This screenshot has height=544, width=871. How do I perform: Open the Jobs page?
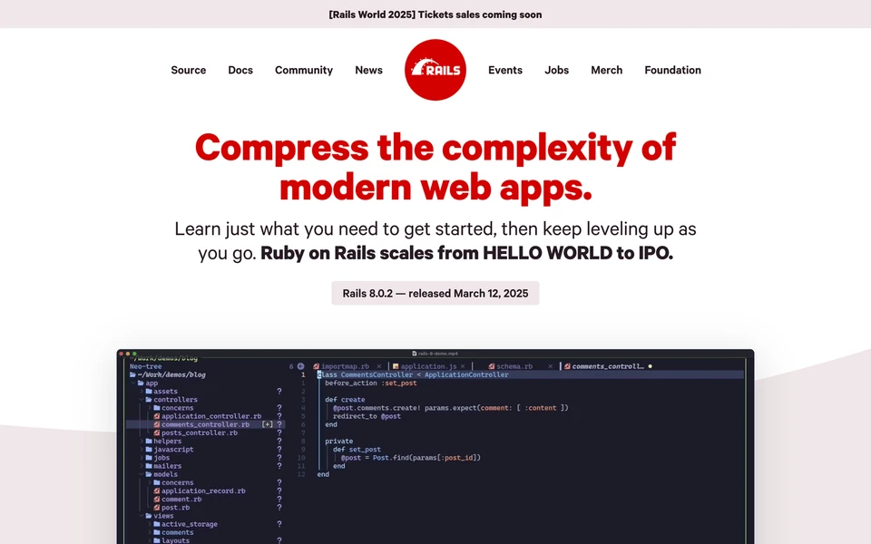(556, 70)
